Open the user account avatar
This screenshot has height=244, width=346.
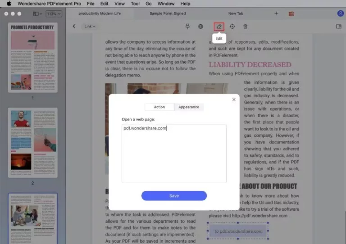pos(340,14)
